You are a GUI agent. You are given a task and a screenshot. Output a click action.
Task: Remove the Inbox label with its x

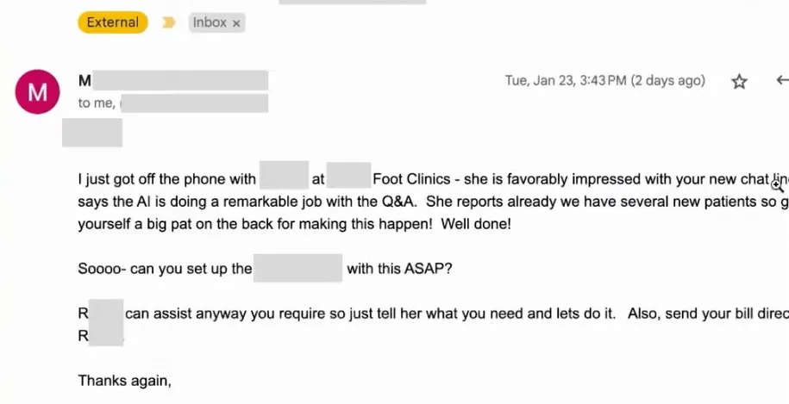point(236,23)
